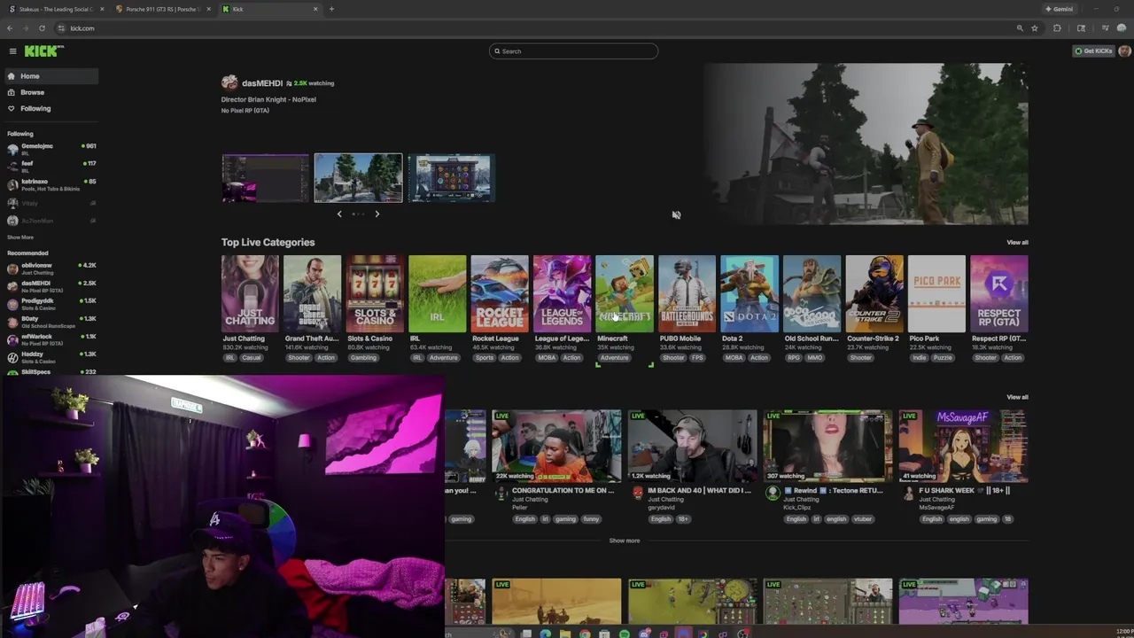Screen dimensions: 1134x638
Task: Open Just Chatting category
Action: click(250, 294)
